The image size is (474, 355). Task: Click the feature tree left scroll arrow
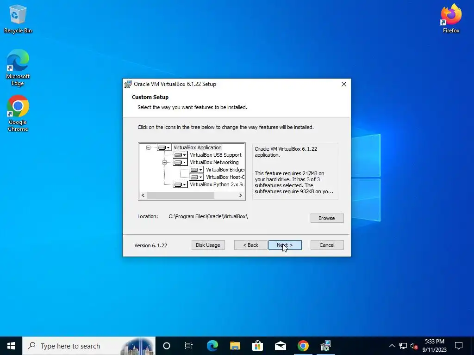point(143,196)
